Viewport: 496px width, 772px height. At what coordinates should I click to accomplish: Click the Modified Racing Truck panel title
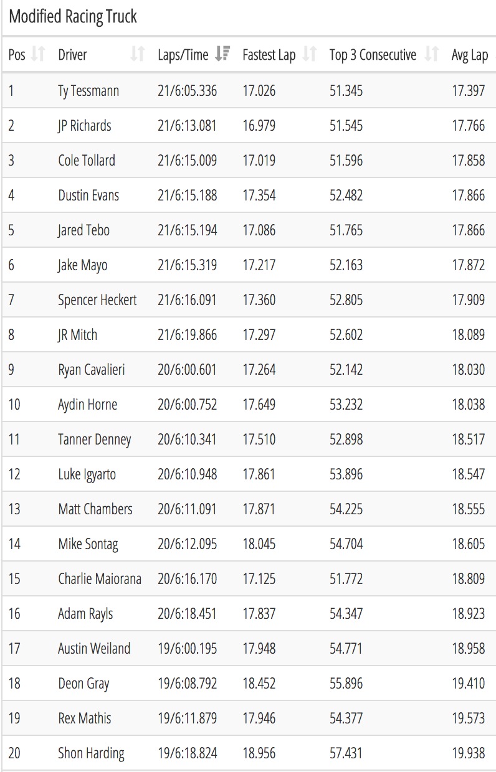pos(73,17)
